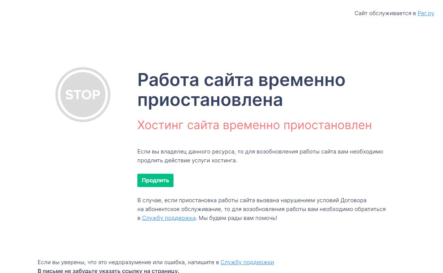The width and height of the screenshot is (443, 273).
Task: Click paragraph starting 'В случае, если приостановка'
Action: point(261,209)
